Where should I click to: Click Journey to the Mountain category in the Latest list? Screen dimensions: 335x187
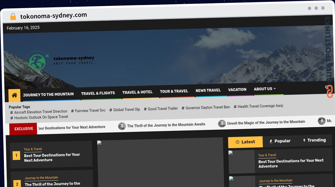tap(276, 181)
